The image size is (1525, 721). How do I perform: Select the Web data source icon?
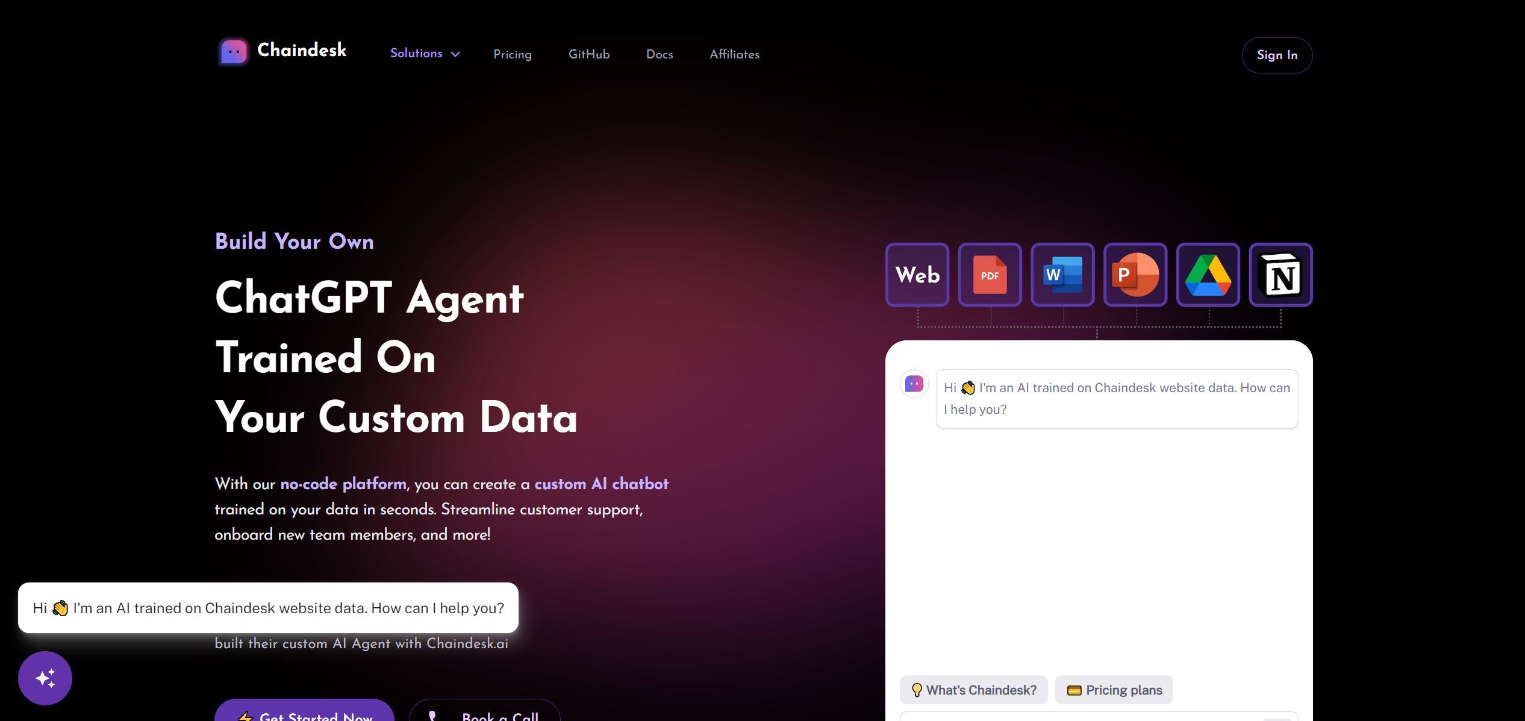tap(917, 275)
